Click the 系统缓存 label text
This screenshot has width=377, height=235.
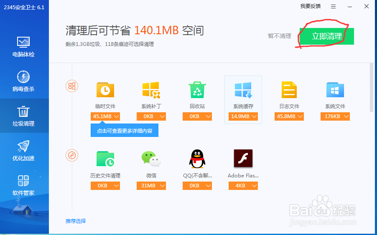243,106
